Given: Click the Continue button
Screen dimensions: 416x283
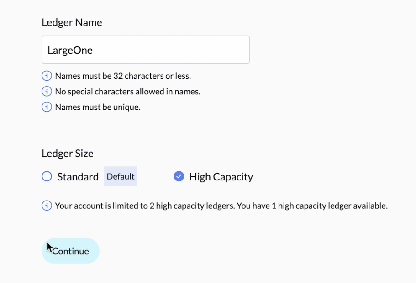Looking at the screenshot, I should click(x=70, y=251).
